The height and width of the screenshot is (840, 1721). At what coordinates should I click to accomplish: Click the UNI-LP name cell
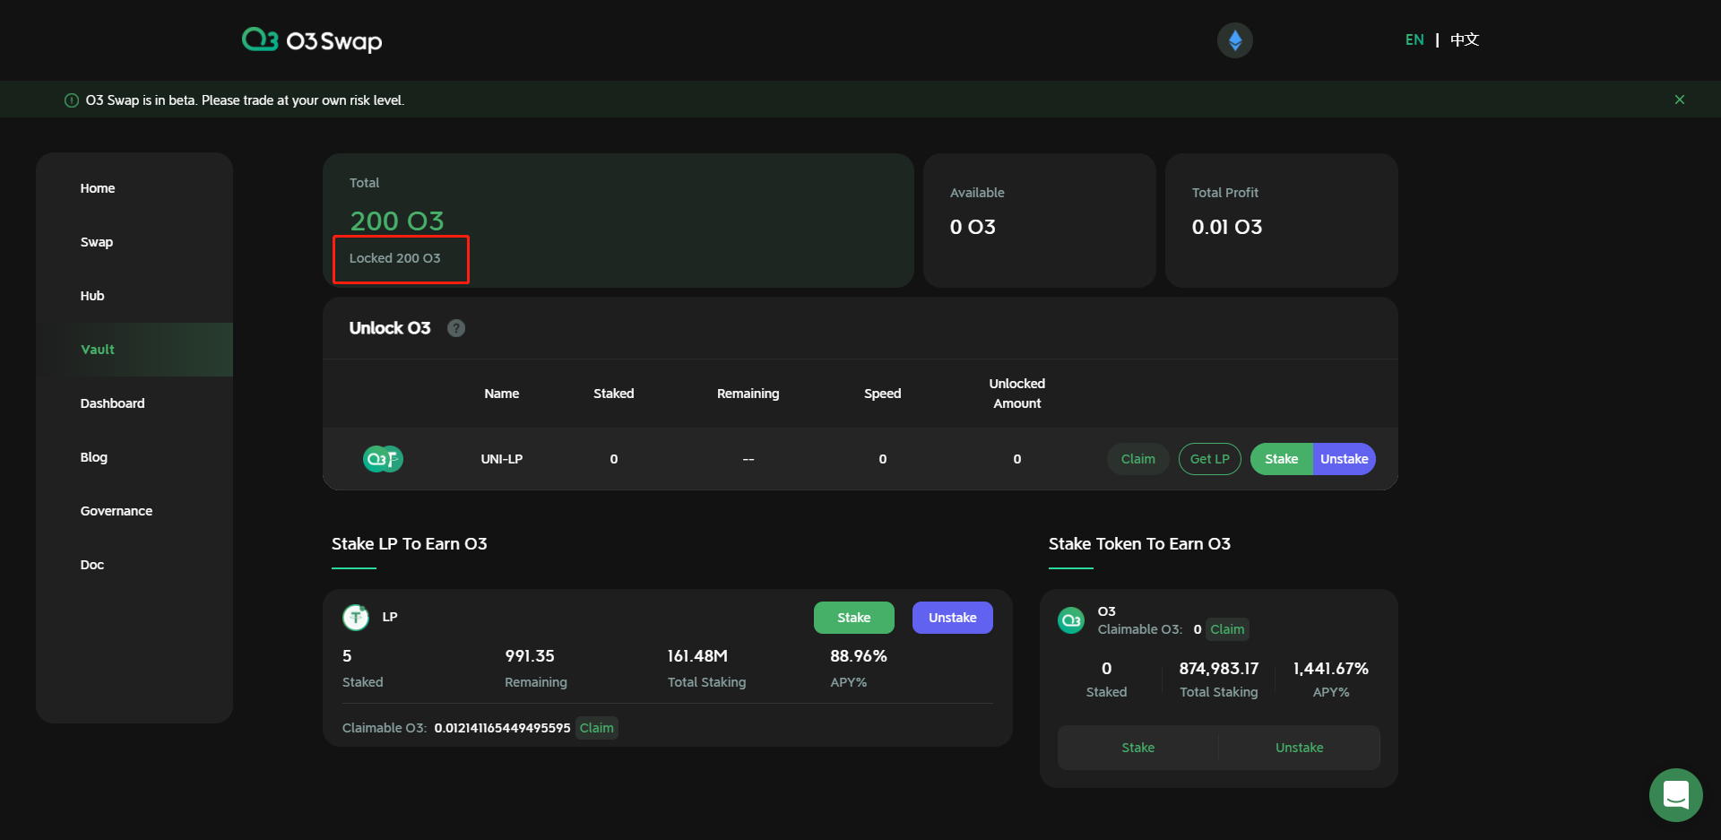coord(502,459)
